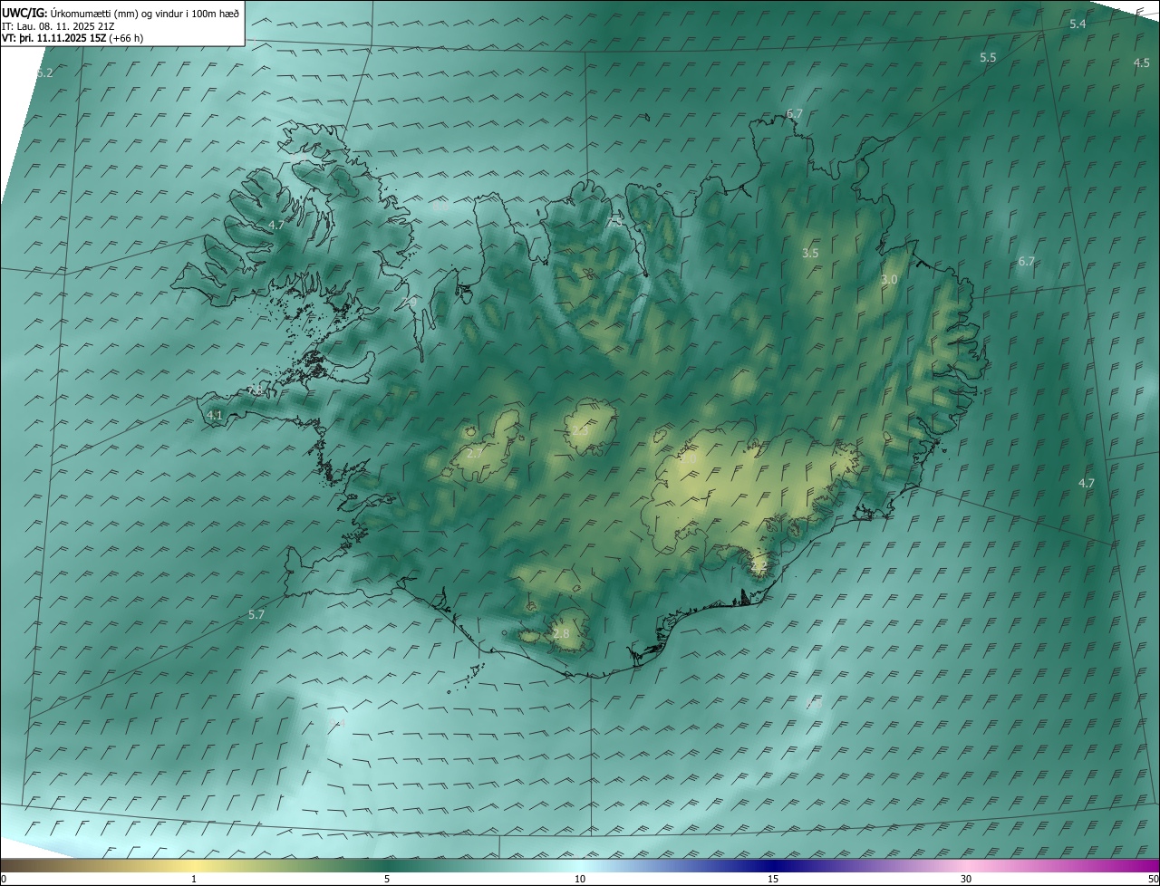Click the 4.1 value label

(215, 416)
